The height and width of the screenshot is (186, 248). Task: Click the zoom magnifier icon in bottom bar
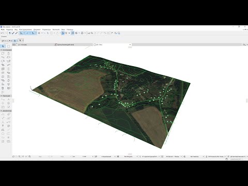[x=29, y=157]
